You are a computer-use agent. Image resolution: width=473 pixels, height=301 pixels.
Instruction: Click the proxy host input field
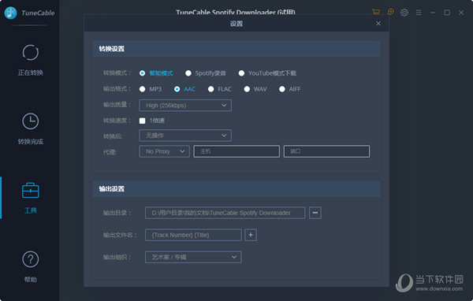coord(236,151)
